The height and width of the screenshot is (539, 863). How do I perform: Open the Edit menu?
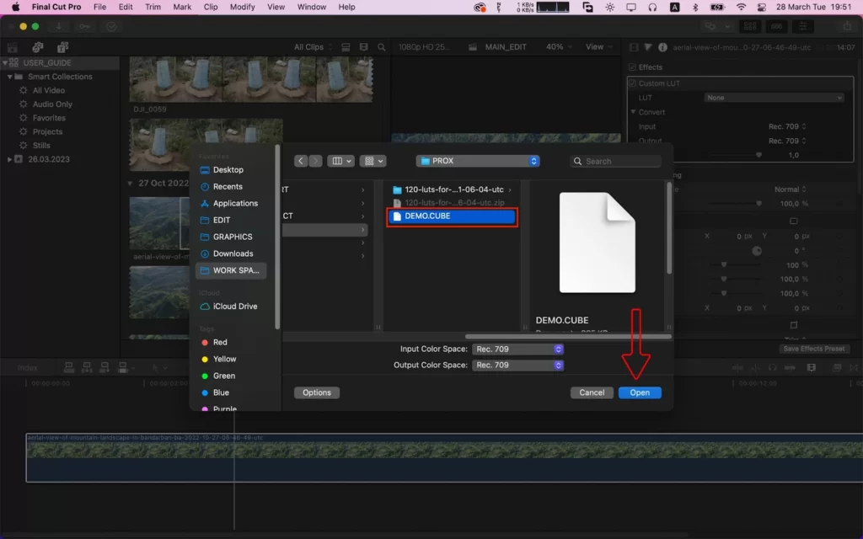[126, 7]
